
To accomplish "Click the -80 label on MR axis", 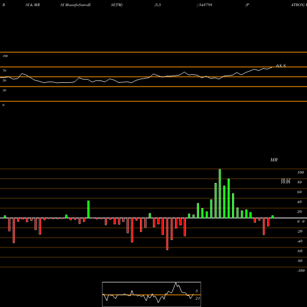I will click(x=300, y=261).
